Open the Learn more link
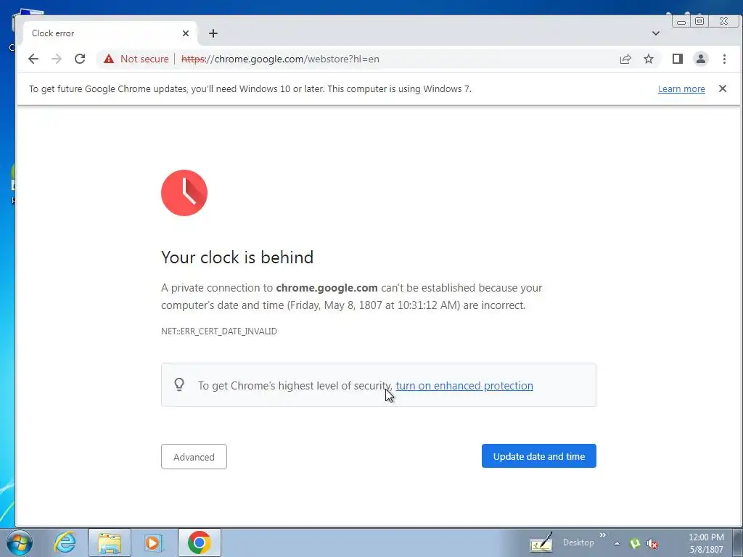The height and width of the screenshot is (557, 743). (681, 89)
